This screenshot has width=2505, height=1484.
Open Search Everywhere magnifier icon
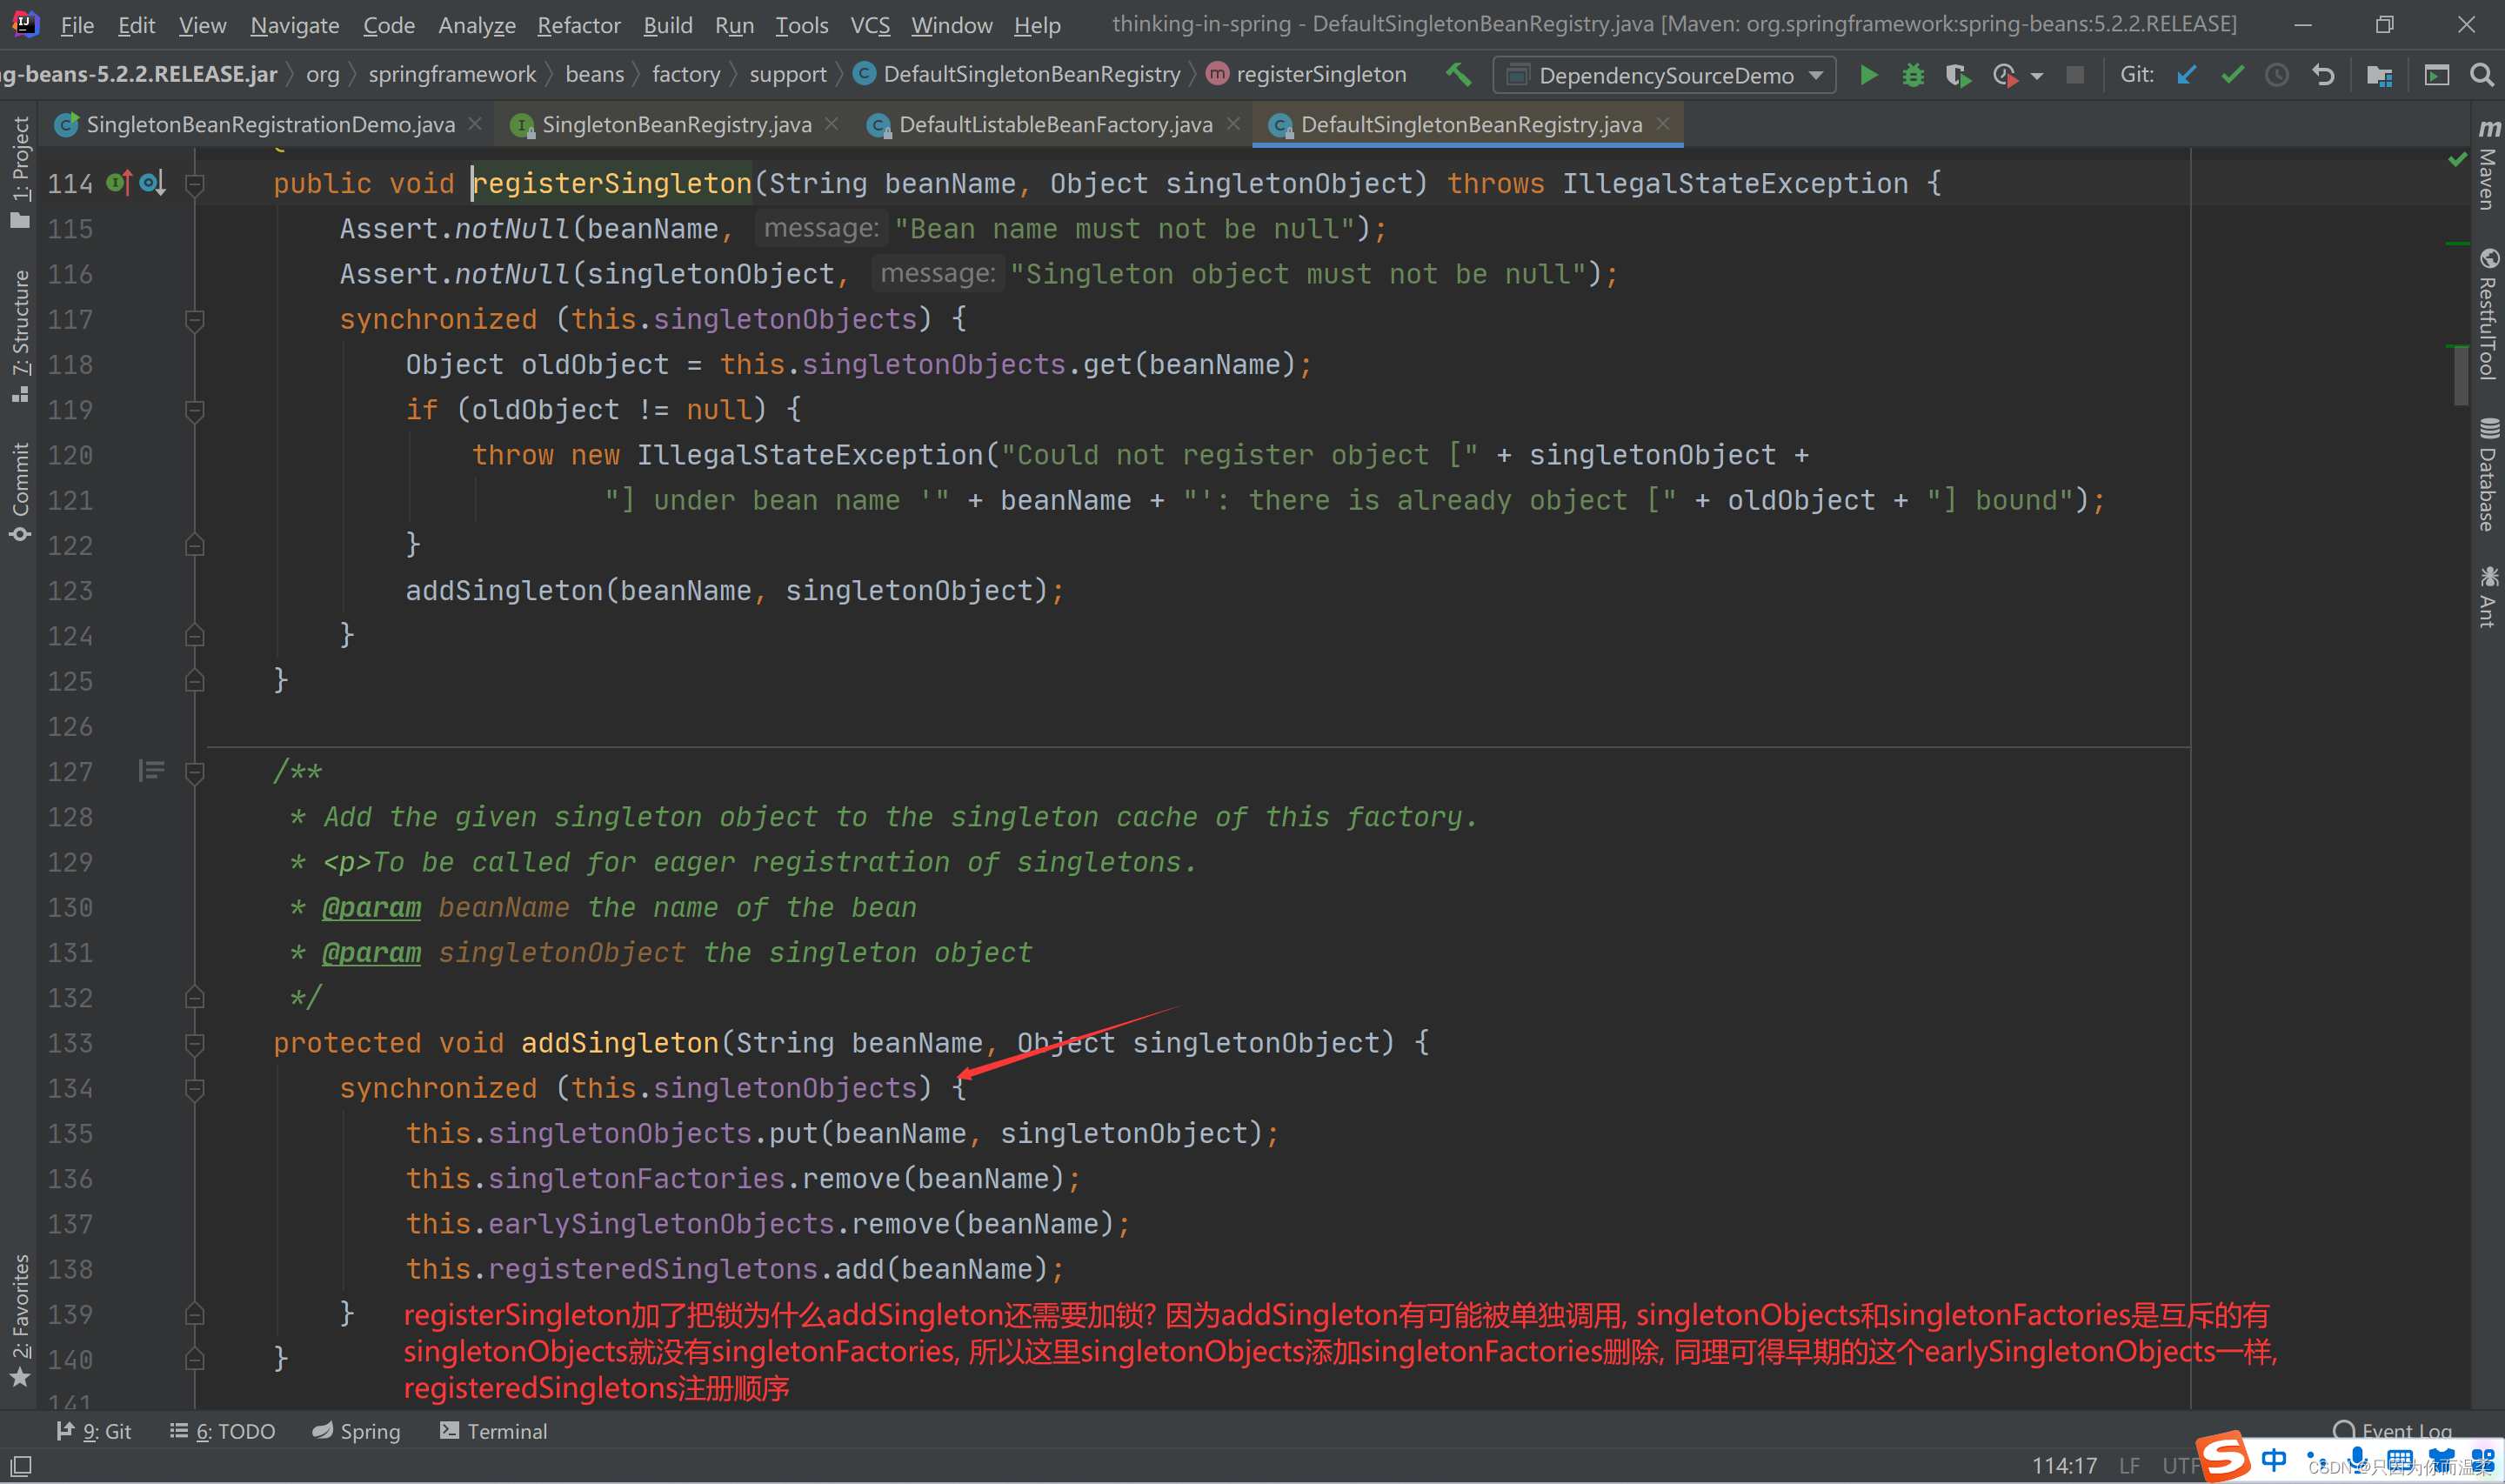coord(2481,75)
